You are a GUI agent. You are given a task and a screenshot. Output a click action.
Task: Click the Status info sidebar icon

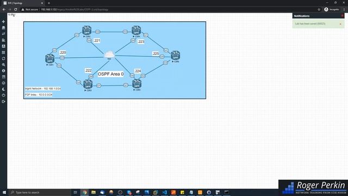coord(3,71)
